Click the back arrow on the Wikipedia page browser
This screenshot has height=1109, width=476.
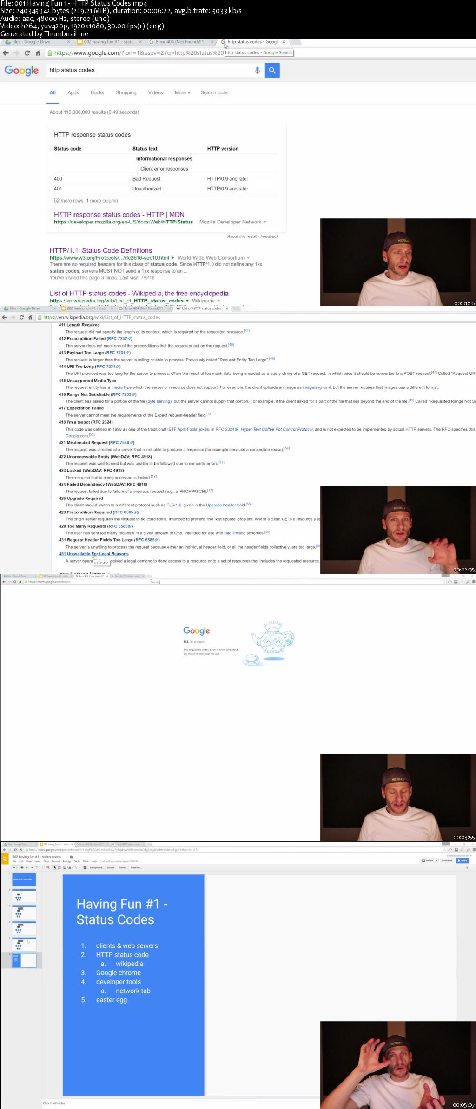point(4,317)
